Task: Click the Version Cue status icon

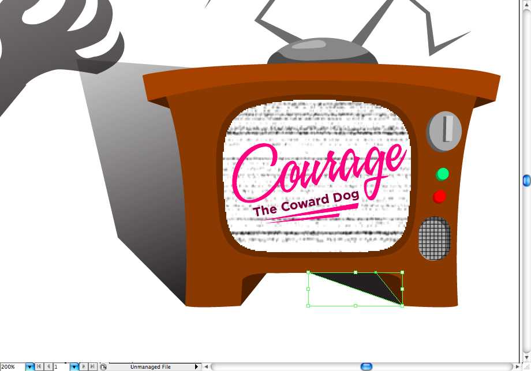Action: [x=104, y=366]
